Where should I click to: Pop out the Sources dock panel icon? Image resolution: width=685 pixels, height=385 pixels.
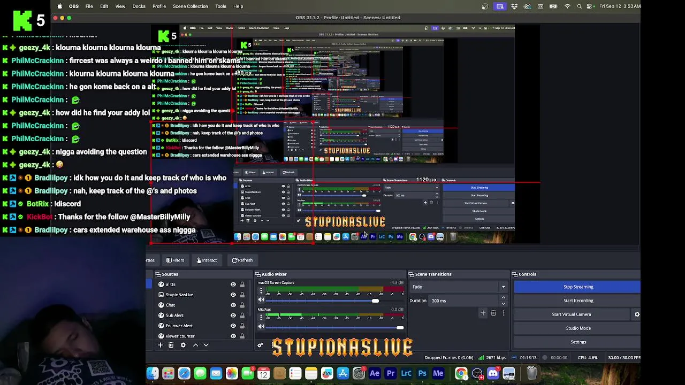[x=158, y=274]
